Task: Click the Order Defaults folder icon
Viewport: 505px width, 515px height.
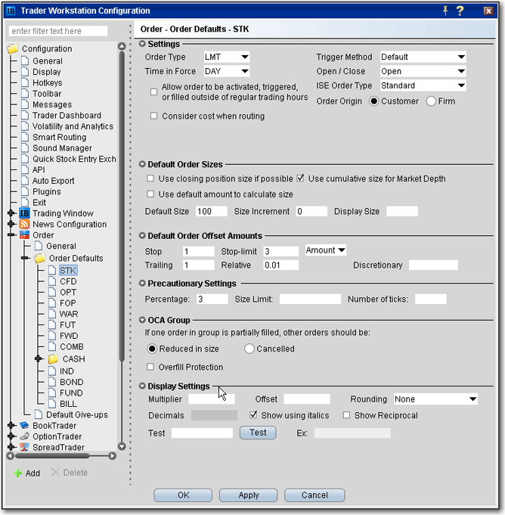Action: (x=40, y=258)
